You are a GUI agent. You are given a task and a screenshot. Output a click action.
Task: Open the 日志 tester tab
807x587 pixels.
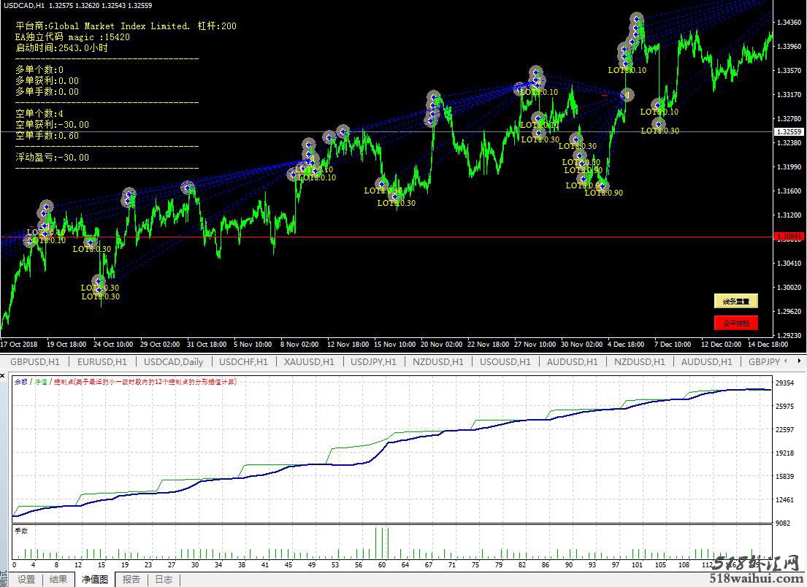164,580
